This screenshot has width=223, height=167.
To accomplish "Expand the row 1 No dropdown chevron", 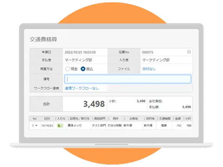I will [x=36, y=125].
